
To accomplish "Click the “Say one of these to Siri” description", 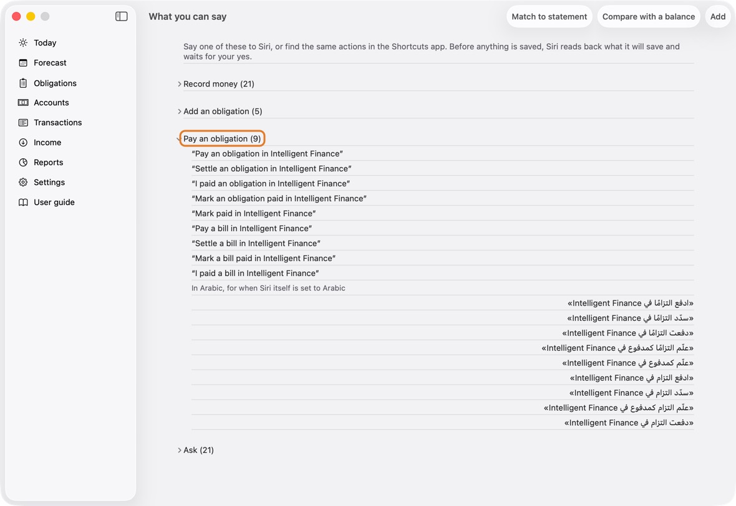I will coord(432,52).
